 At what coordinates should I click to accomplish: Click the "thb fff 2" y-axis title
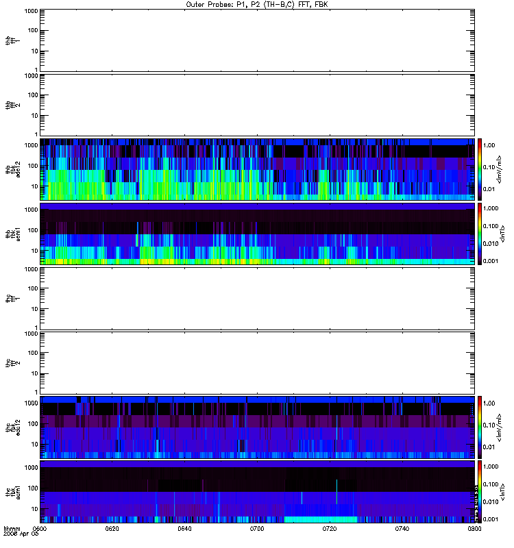tap(12, 105)
